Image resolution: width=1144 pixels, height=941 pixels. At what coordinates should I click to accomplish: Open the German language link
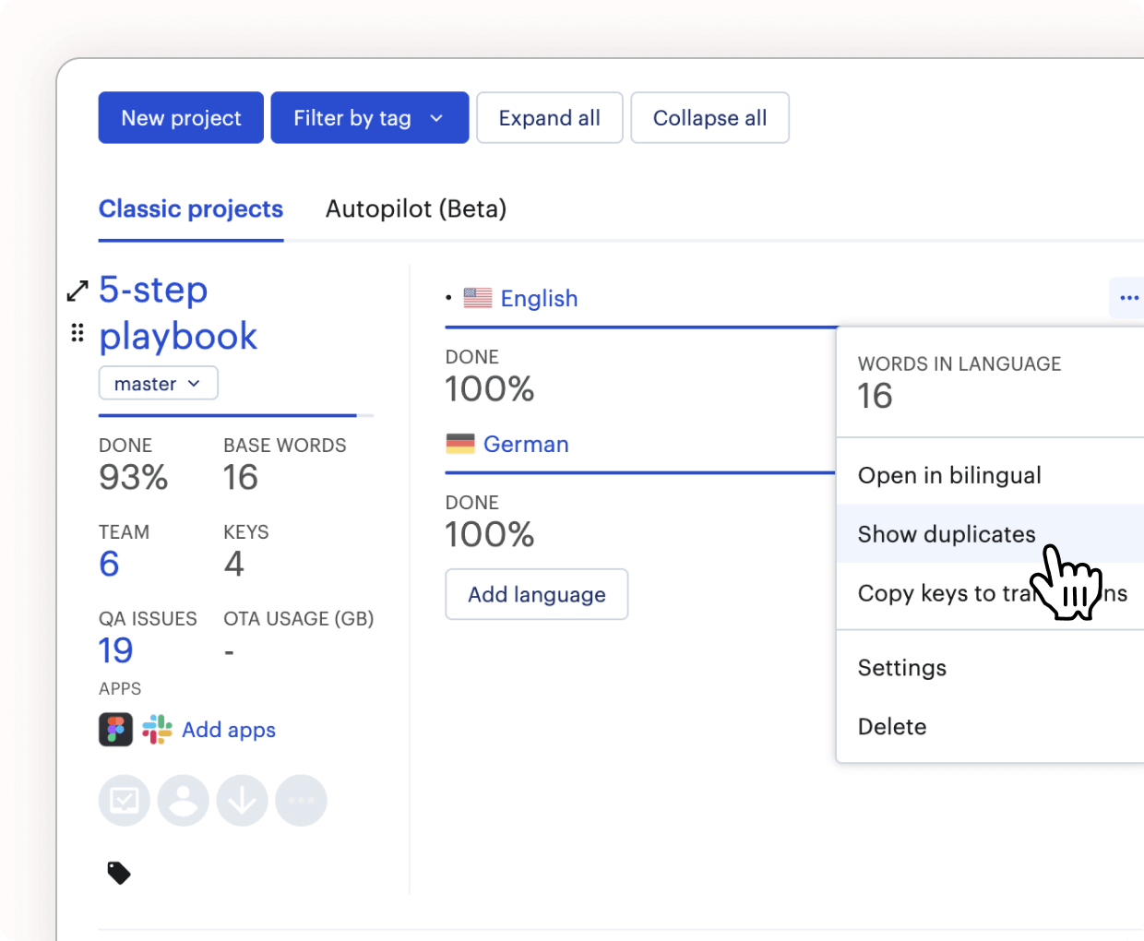(x=526, y=445)
